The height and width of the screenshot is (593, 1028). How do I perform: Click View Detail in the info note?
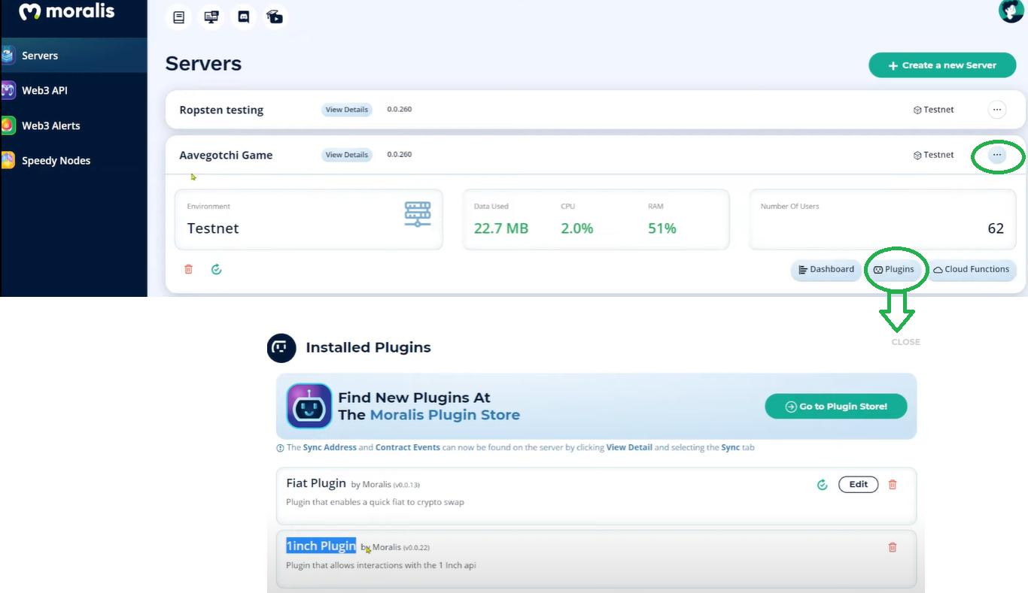click(629, 447)
